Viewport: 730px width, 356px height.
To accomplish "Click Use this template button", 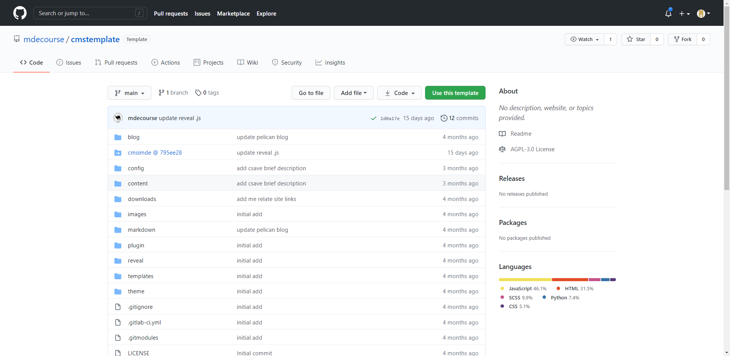I will (455, 93).
